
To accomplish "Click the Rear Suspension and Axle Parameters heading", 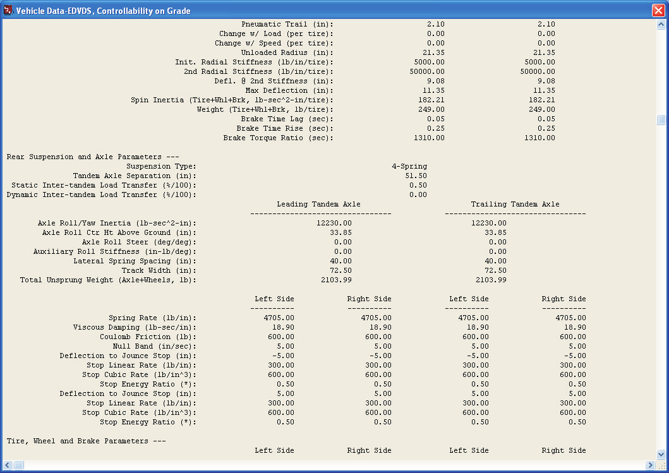I will [93, 157].
